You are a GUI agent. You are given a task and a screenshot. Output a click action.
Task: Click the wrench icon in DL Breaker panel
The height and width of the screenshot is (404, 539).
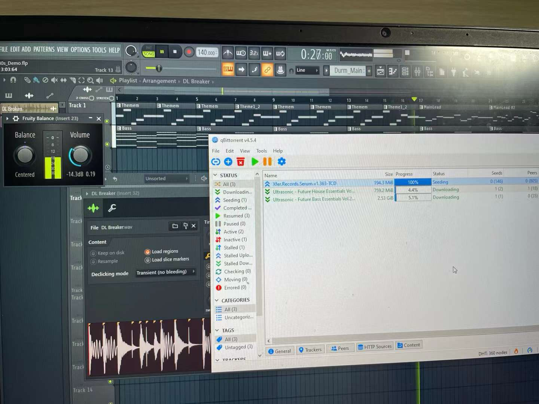coord(112,208)
